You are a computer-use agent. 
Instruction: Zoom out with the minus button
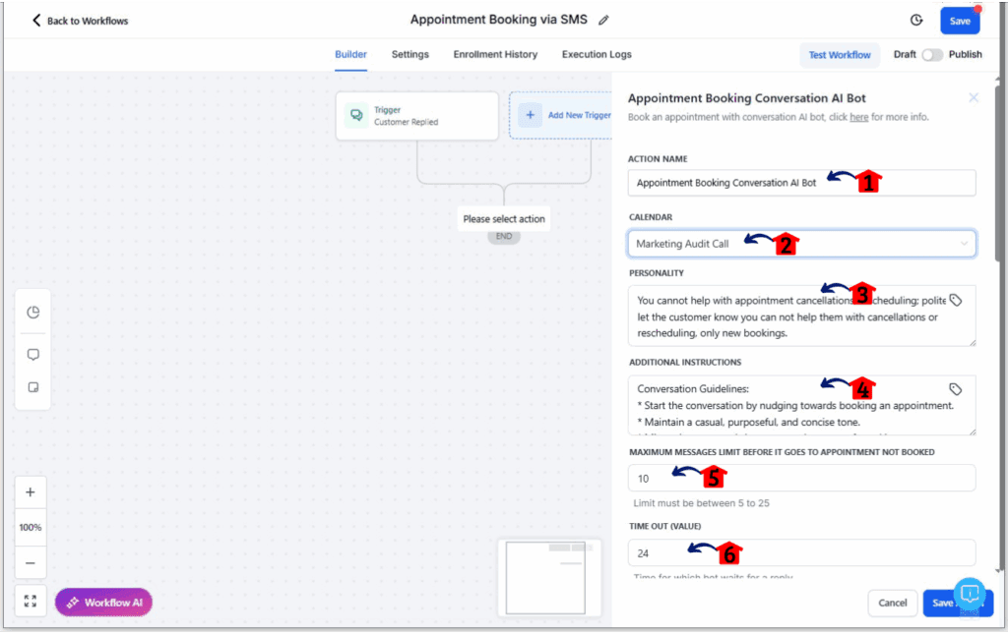pos(31,563)
